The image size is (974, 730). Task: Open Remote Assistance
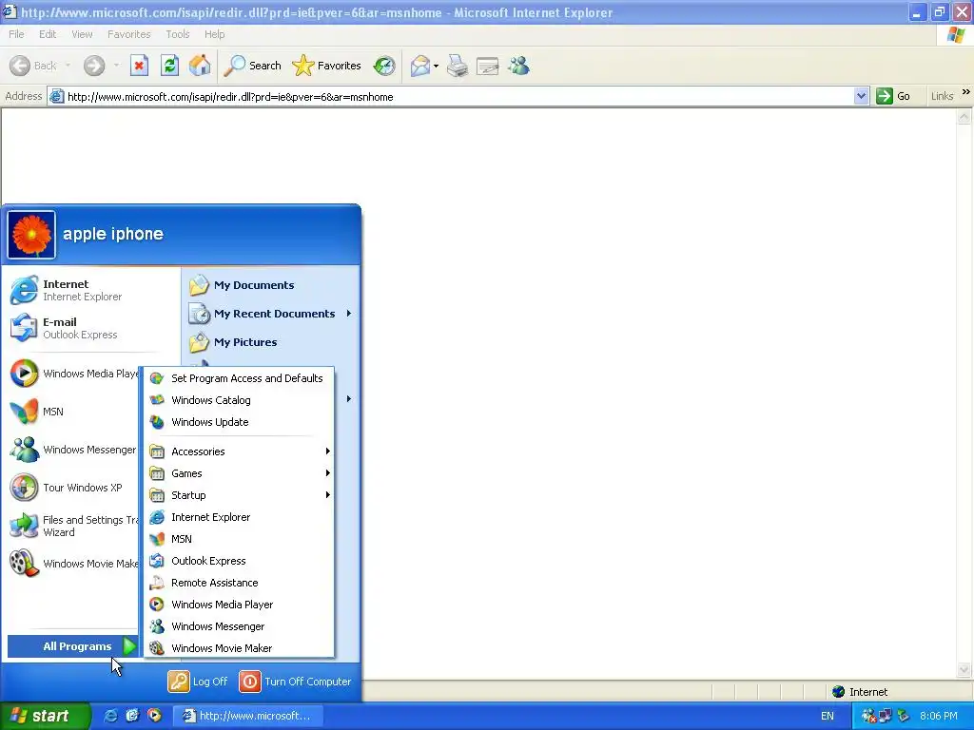239,583
